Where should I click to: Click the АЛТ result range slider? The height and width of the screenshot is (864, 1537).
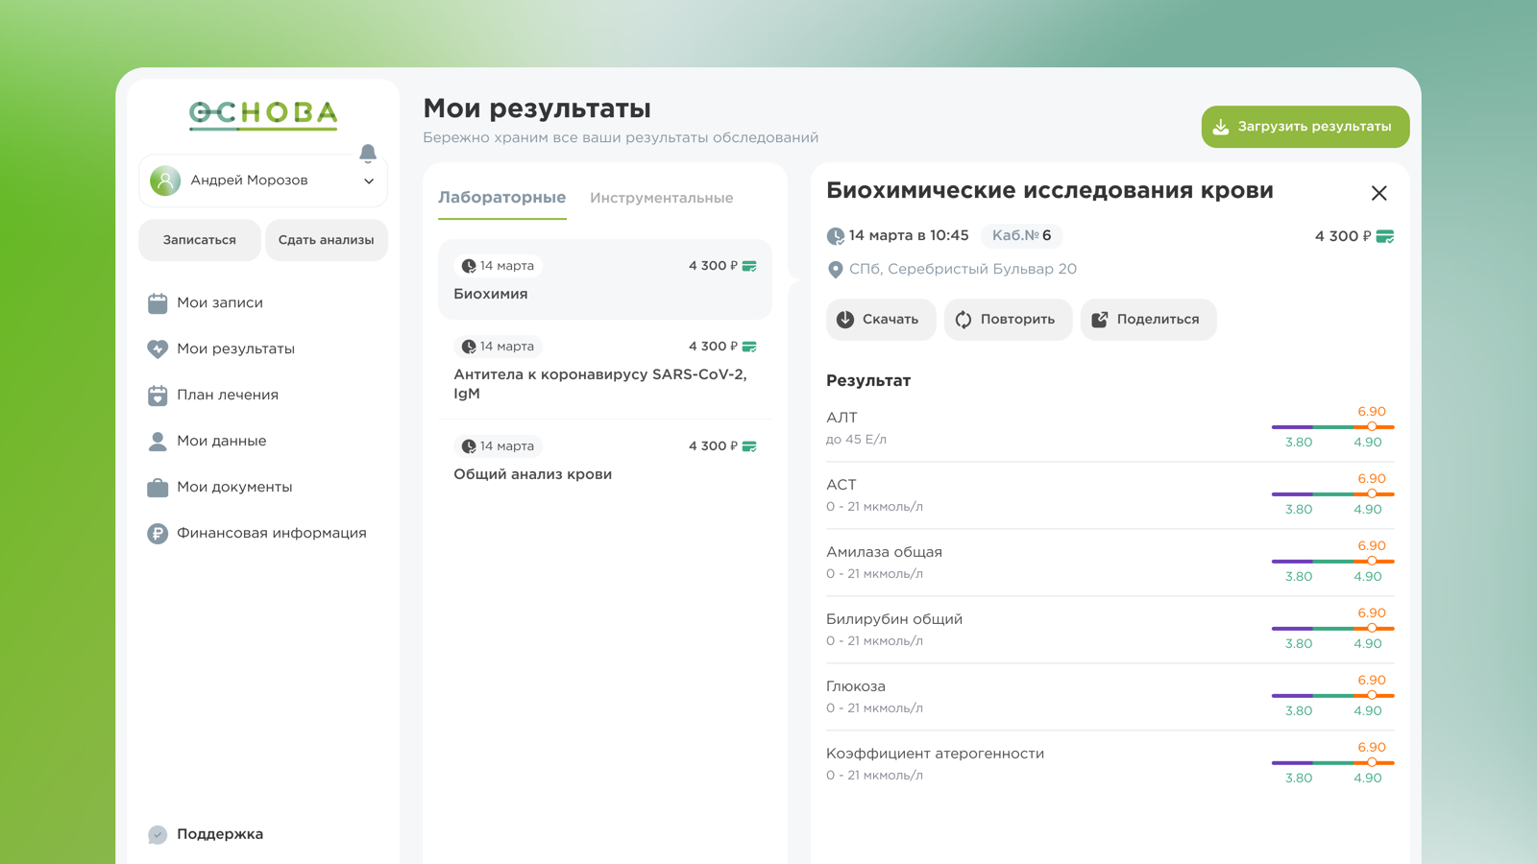(1333, 426)
